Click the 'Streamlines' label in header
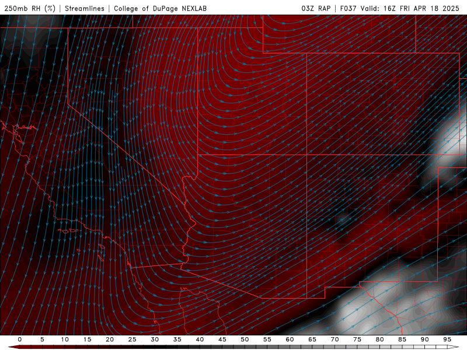This screenshot has height=350, width=467. click(x=85, y=8)
